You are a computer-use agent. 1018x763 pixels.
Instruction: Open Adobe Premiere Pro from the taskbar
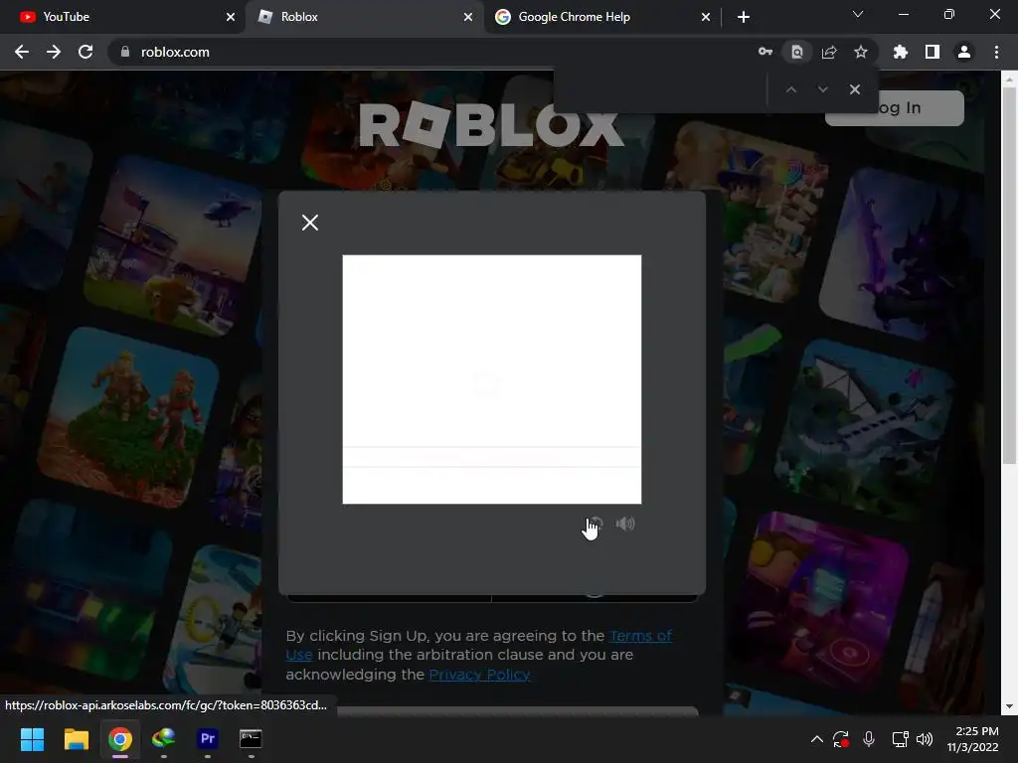click(x=208, y=739)
